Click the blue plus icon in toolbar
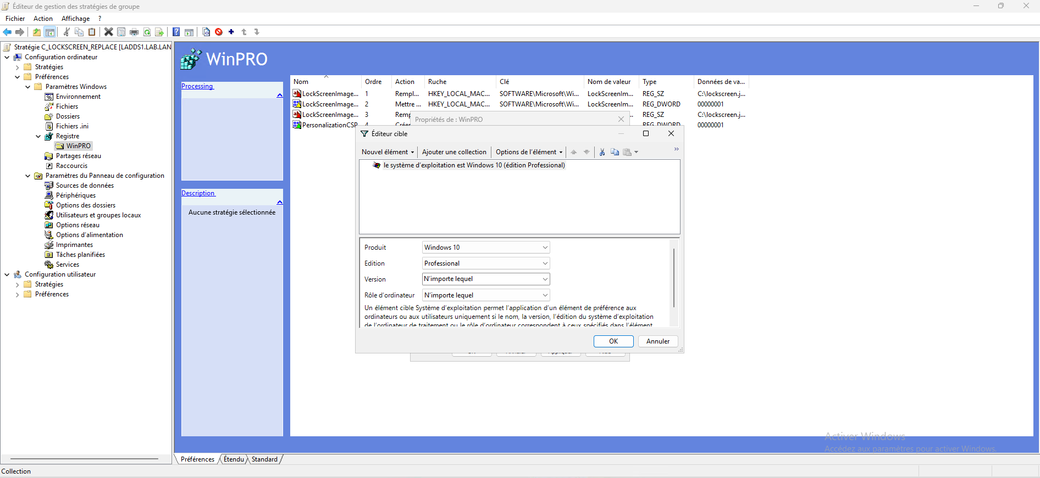Viewport: 1040px width, 478px height. point(231,32)
